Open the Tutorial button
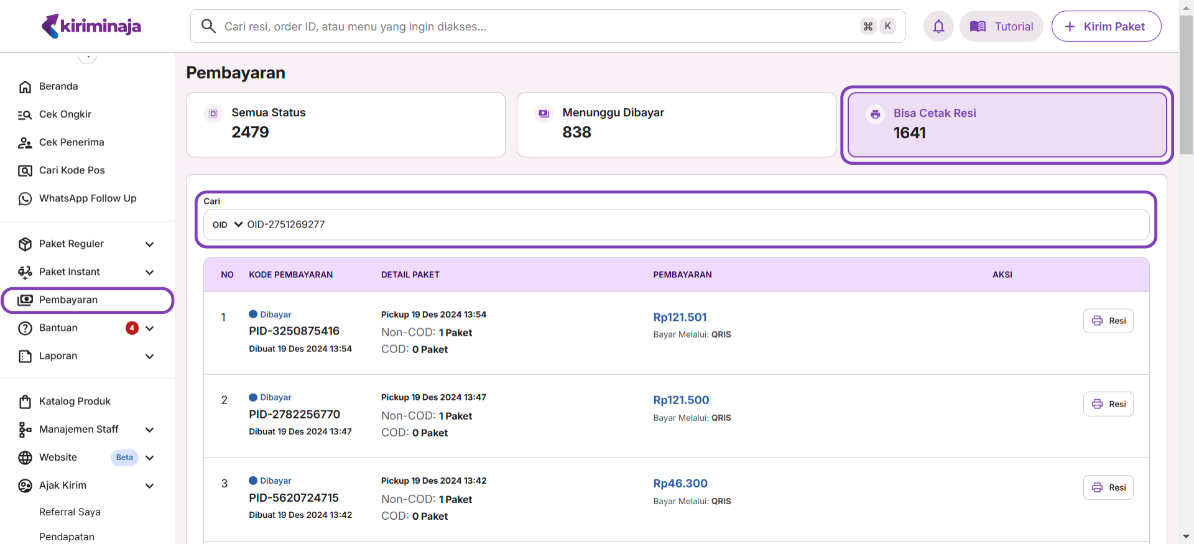Image resolution: width=1194 pixels, height=544 pixels. click(x=1001, y=26)
